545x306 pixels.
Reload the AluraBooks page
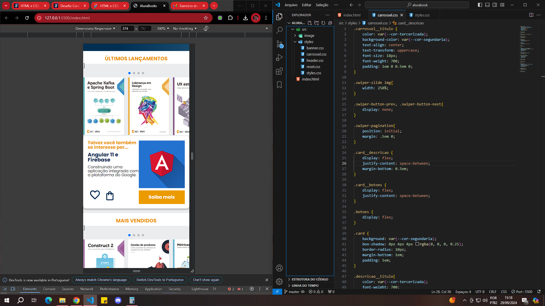pos(27,18)
